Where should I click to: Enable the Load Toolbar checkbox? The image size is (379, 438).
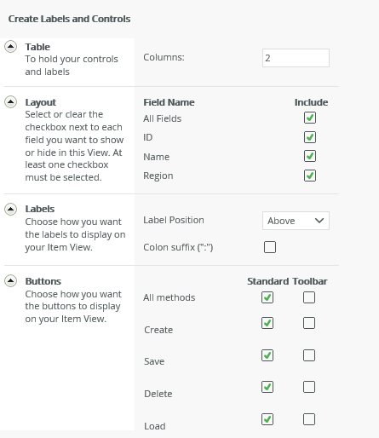[309, 419]
